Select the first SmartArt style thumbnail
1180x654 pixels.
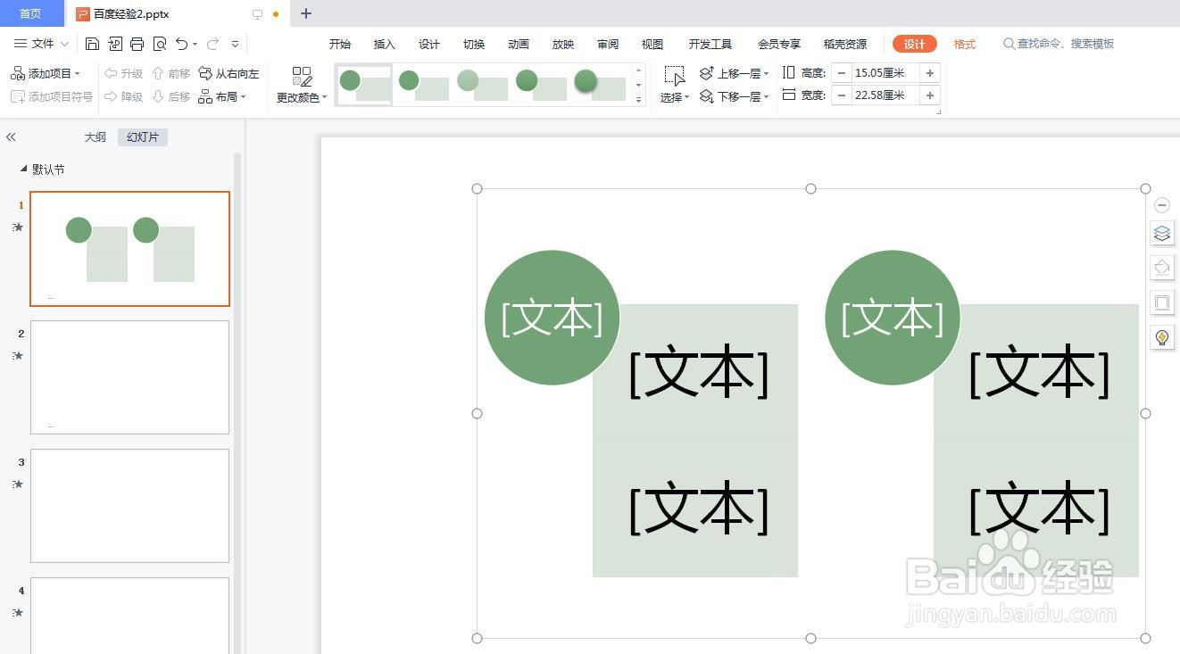click(x=364, y=85)
